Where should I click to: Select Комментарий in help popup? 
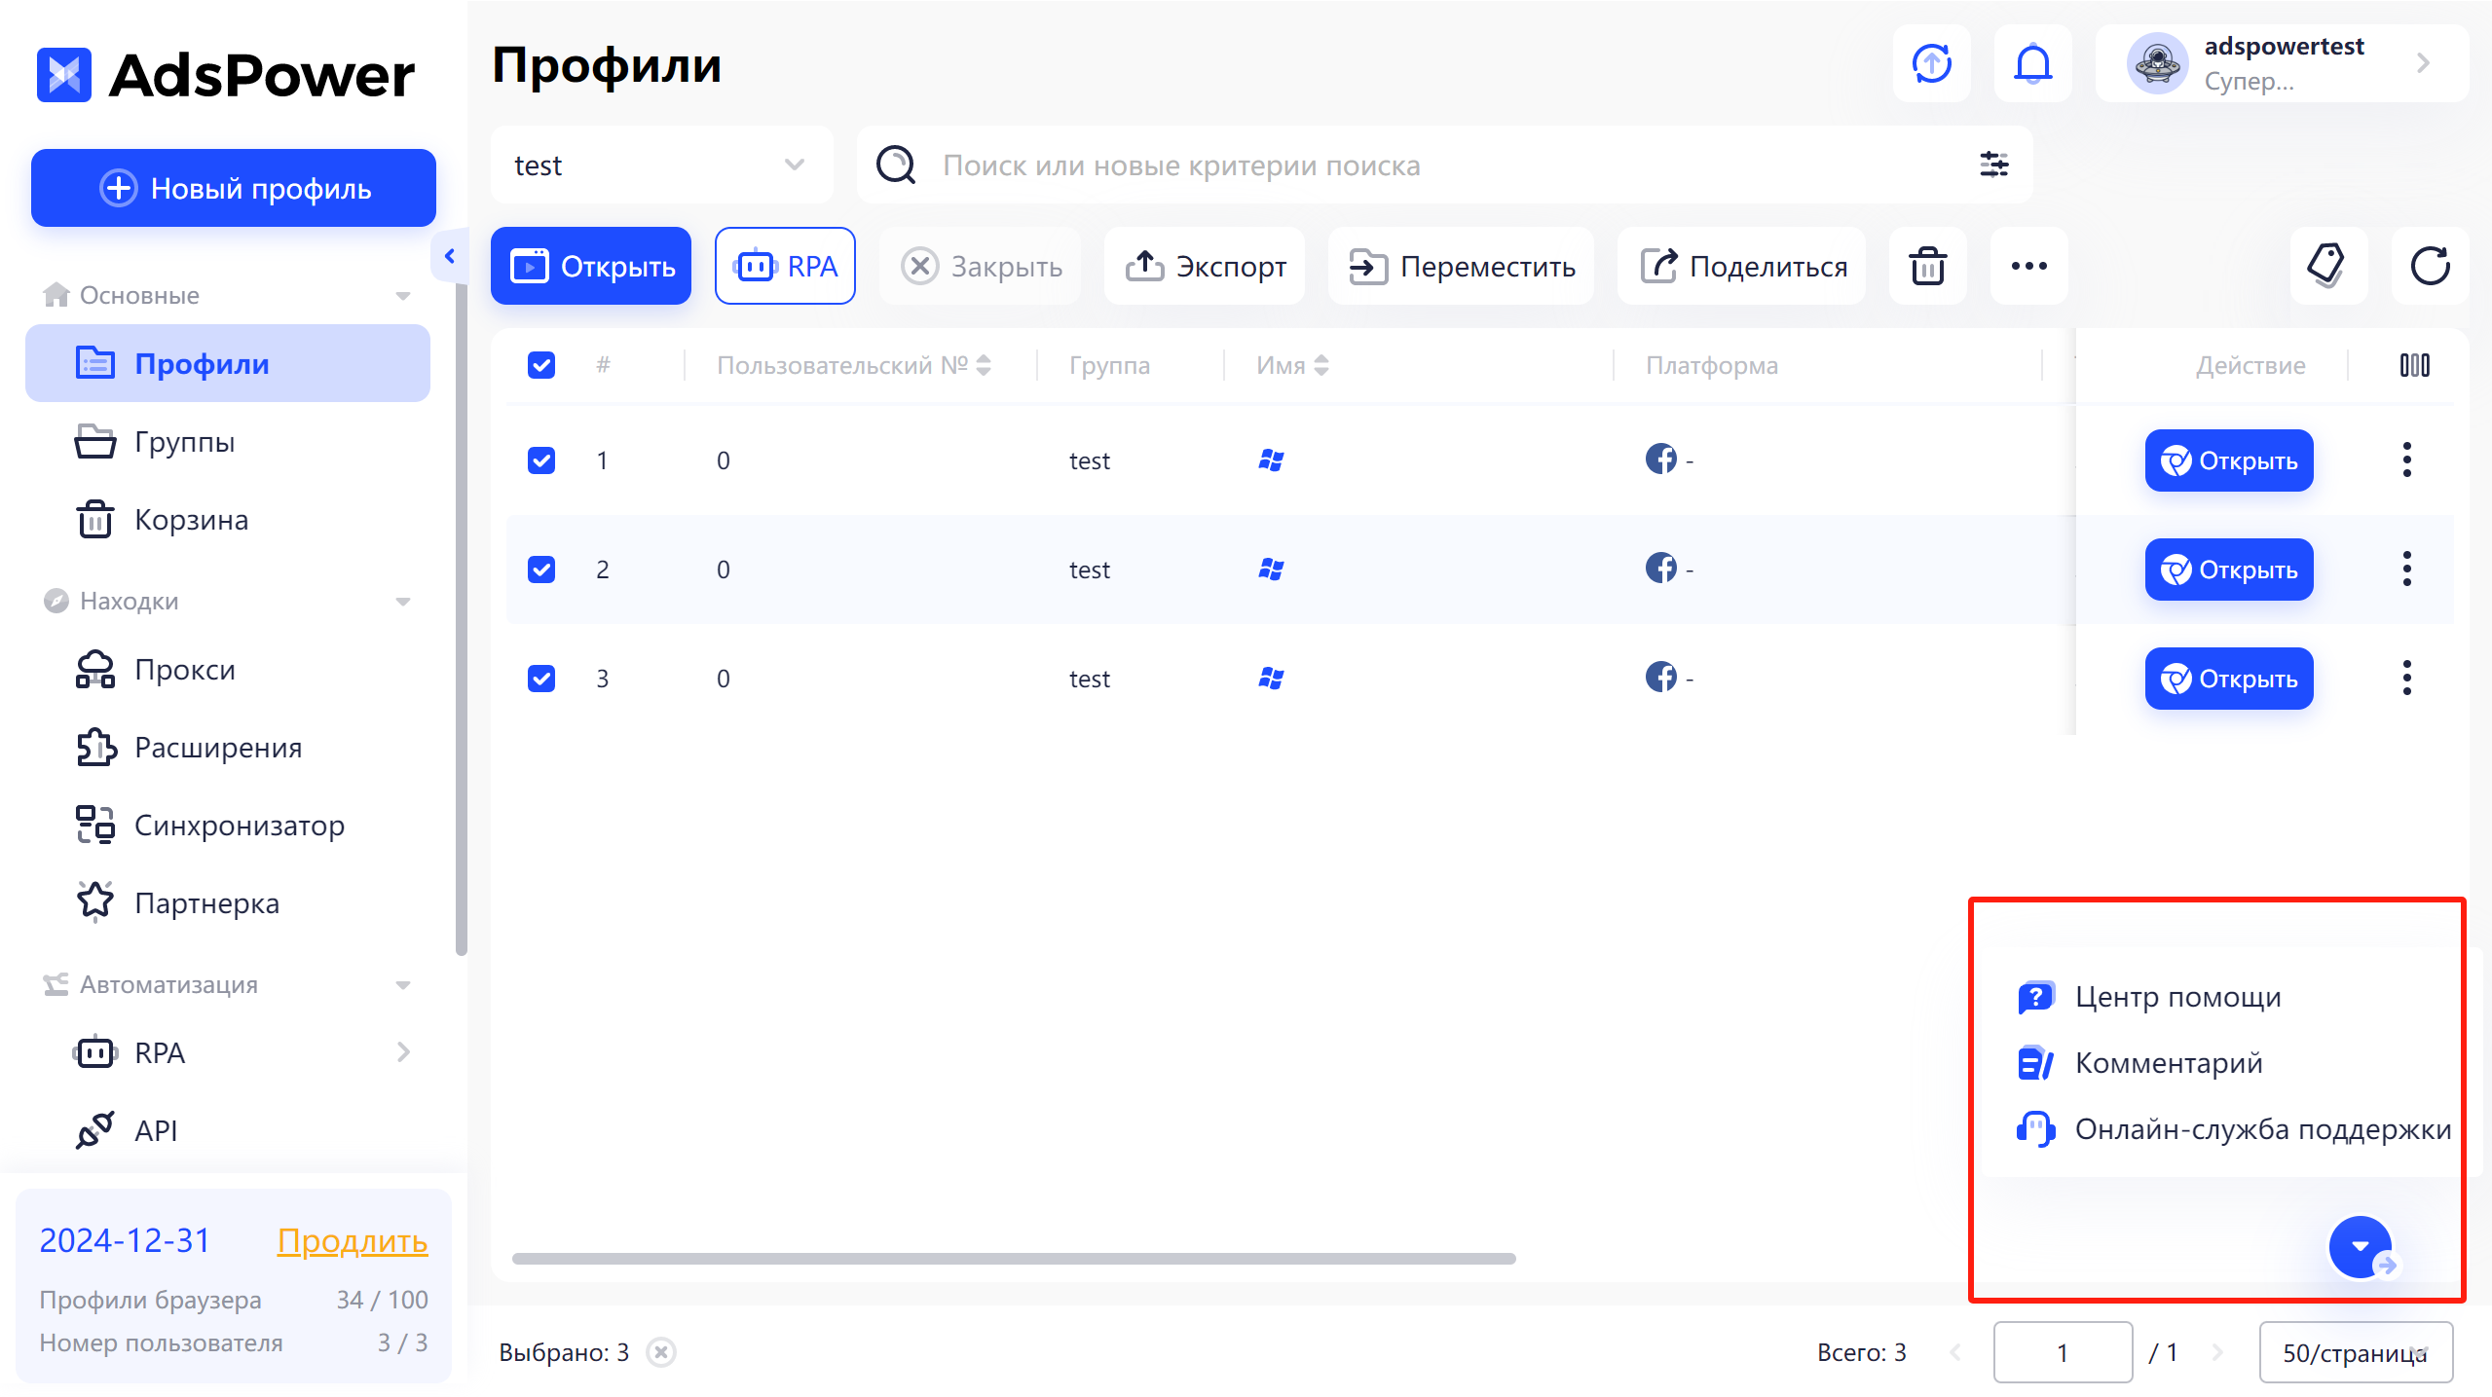2139,1063
